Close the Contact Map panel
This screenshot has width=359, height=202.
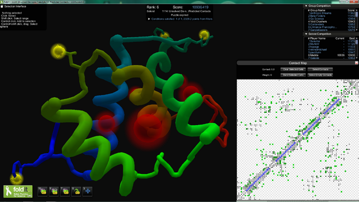coord(357,63)
